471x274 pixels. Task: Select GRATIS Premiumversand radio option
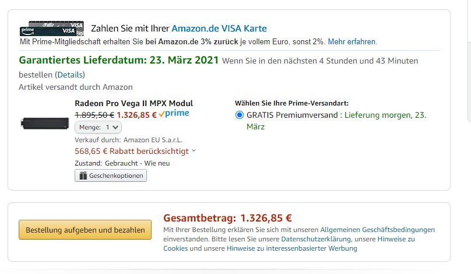240,115
